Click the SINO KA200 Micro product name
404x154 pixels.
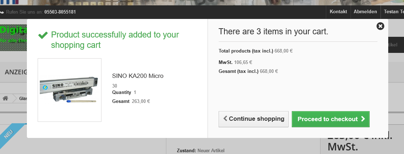point(138,76)
